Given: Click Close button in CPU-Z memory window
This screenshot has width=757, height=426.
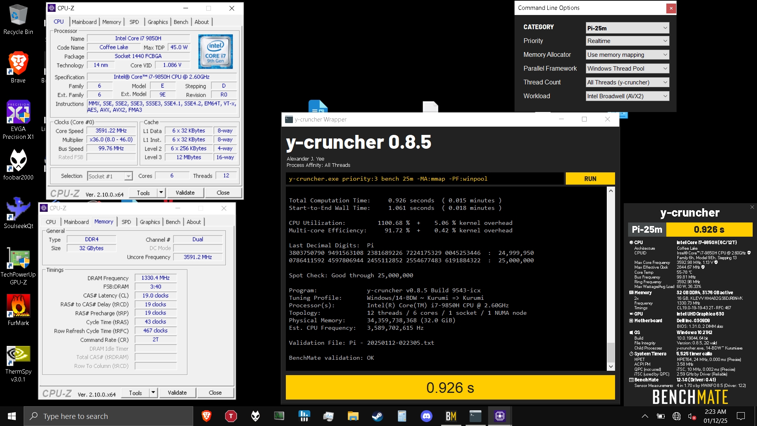Looking at the screenshot, I should pos(215,392).
